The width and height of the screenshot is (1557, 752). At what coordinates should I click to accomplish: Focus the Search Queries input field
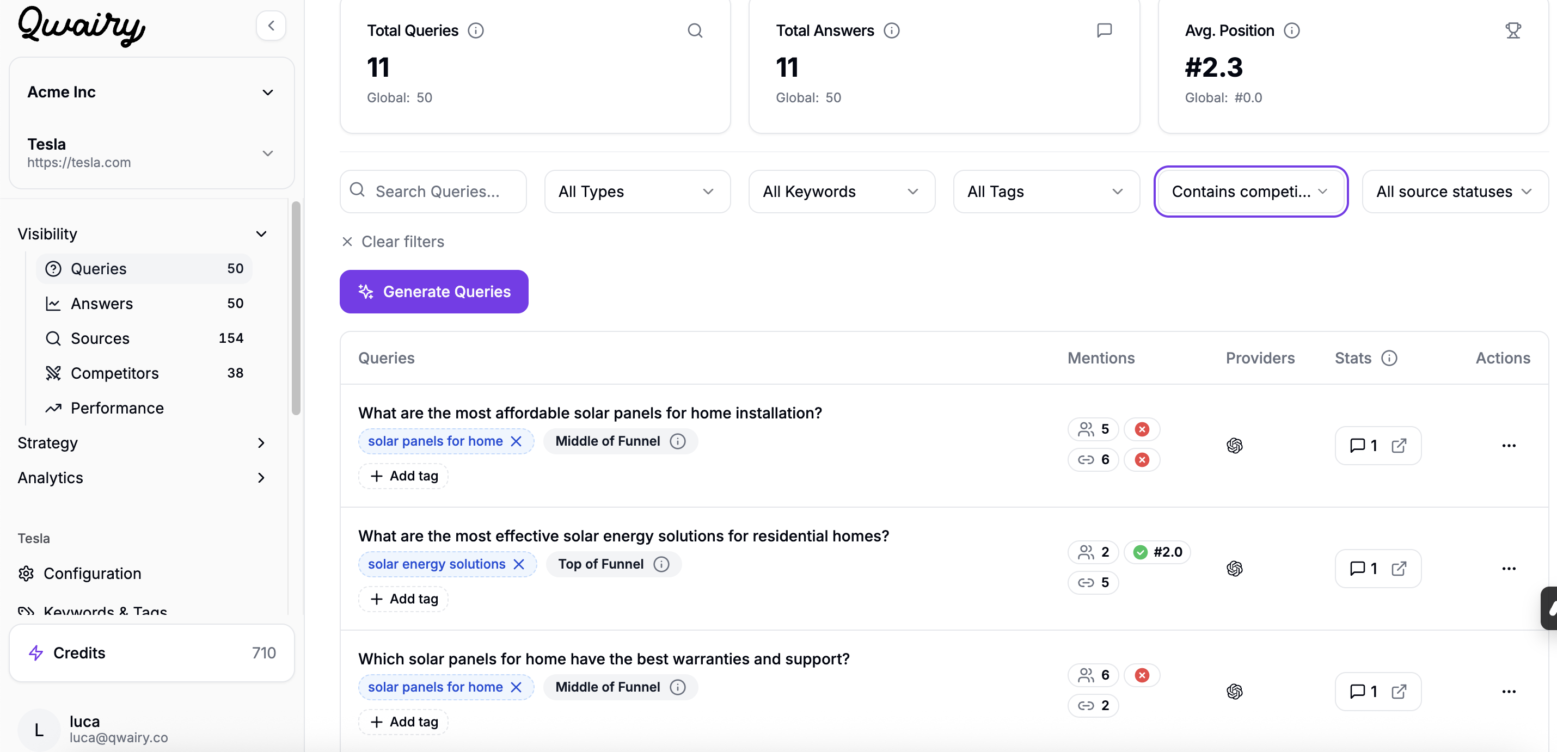[x=433, y=192]
